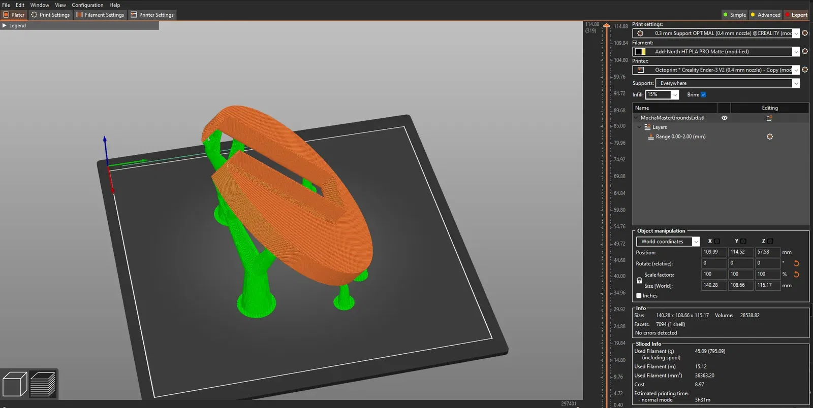The width and height of the screenshot is (813, 408).
Task: Open the Configuration menu
Action: 87,5
